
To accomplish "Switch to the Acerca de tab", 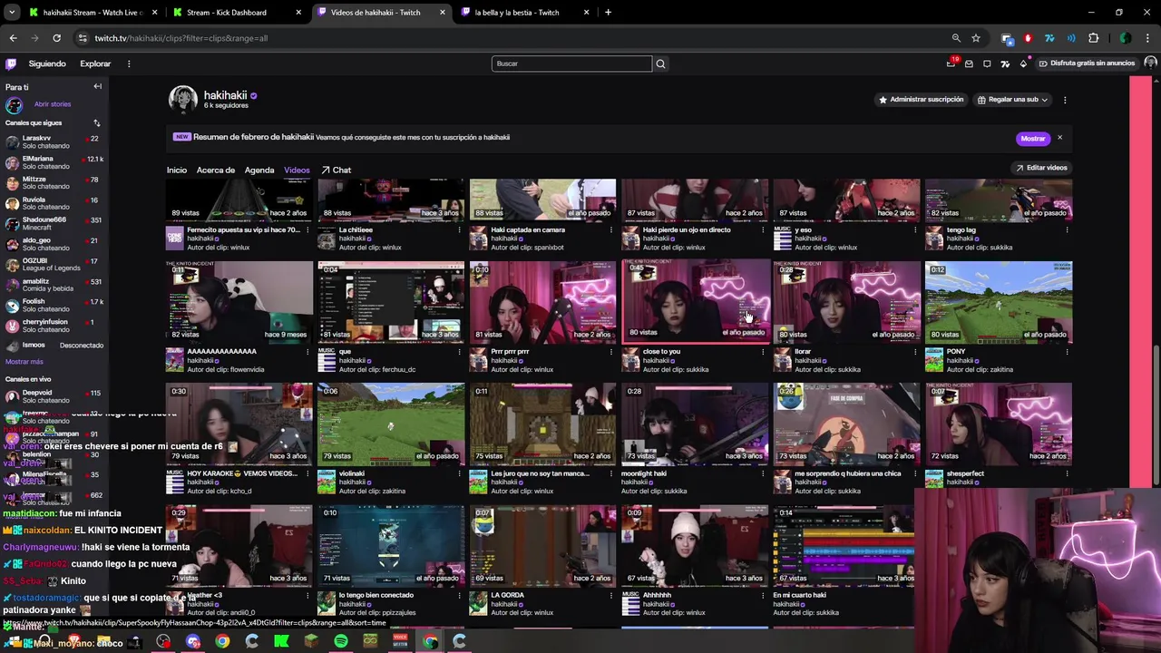I will [x=216, y=170].
